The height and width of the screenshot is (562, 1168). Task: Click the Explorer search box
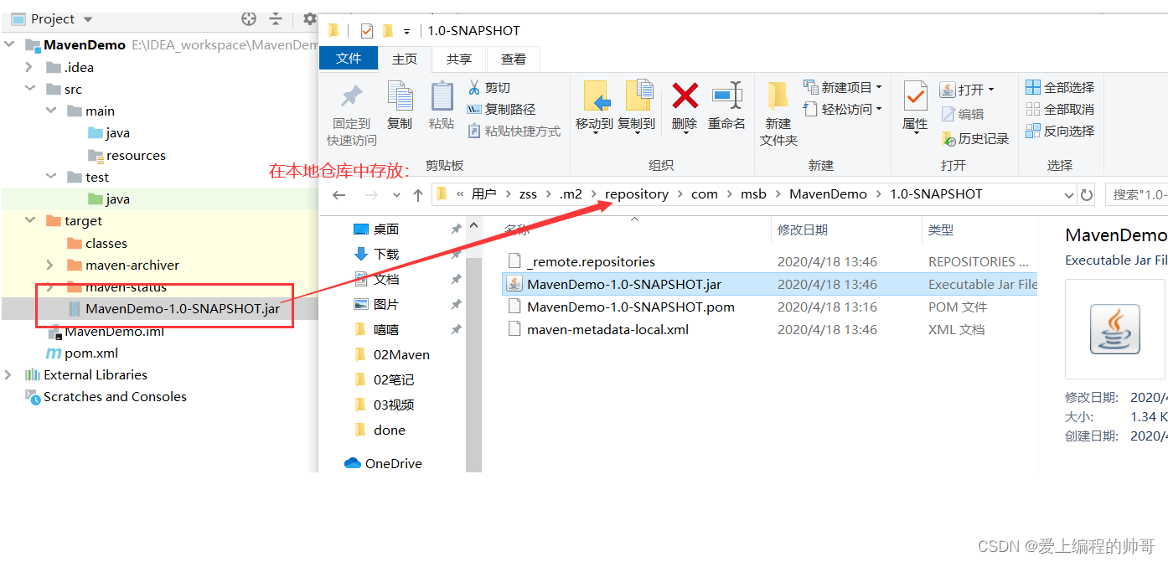tap(1136, 195)
